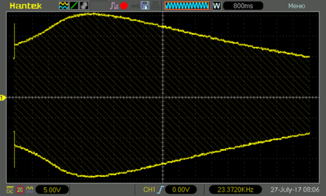Click the pink pulse trigger icon
This screenshot has height=196, width=326.
tap(114, 5)
